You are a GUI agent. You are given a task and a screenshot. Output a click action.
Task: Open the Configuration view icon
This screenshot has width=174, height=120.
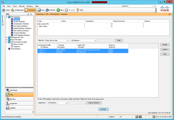pos(12,10)
